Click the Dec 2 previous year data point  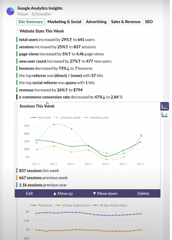[54, 124]
